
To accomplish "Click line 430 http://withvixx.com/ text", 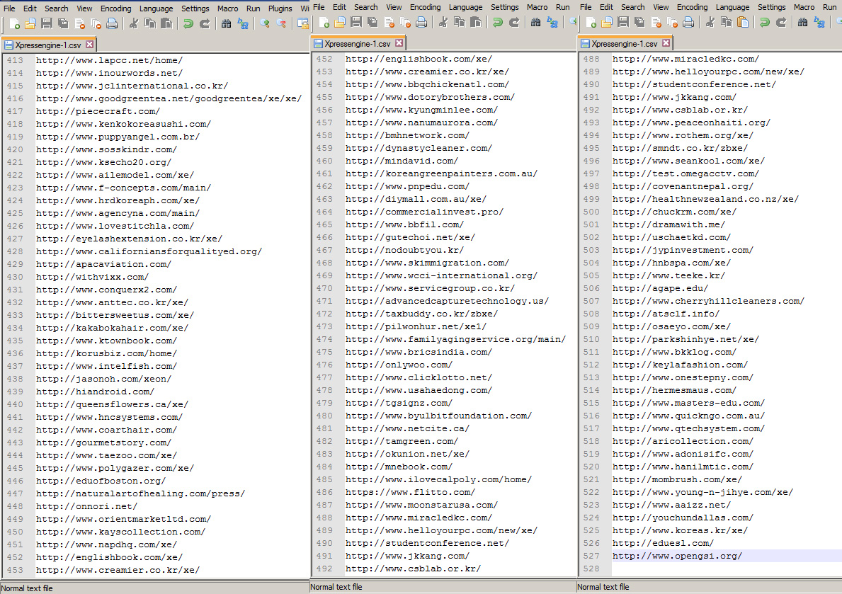I will click(92, 277).
